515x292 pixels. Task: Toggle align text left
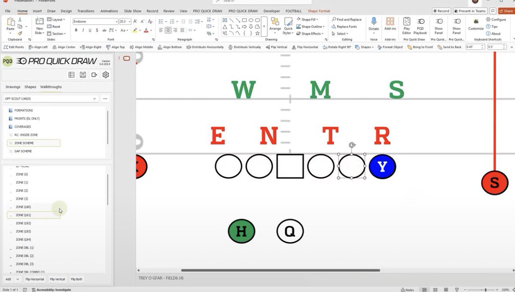click(x=160, y=30)
